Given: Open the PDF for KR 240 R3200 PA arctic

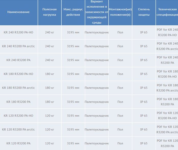Looking at the screenshot, I should [167, 46].
